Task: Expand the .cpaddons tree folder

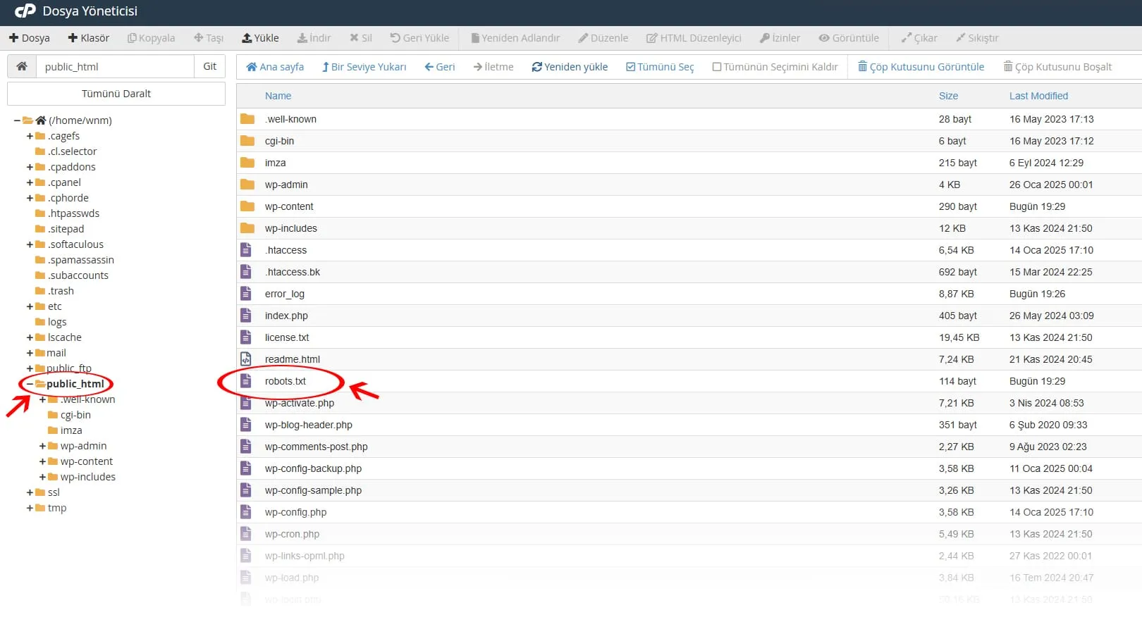Action: click(30, 167)
